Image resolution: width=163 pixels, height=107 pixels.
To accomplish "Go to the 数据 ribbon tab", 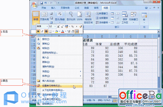I will coord(86,8).
